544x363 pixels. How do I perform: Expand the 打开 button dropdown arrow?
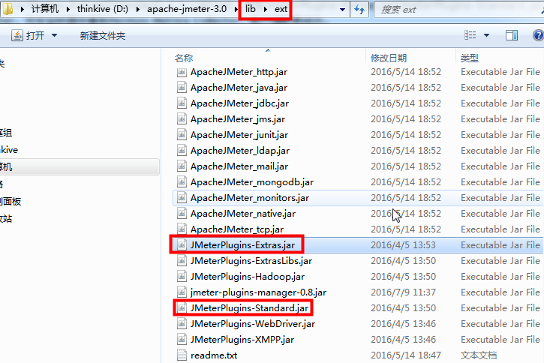coord(54,35)
